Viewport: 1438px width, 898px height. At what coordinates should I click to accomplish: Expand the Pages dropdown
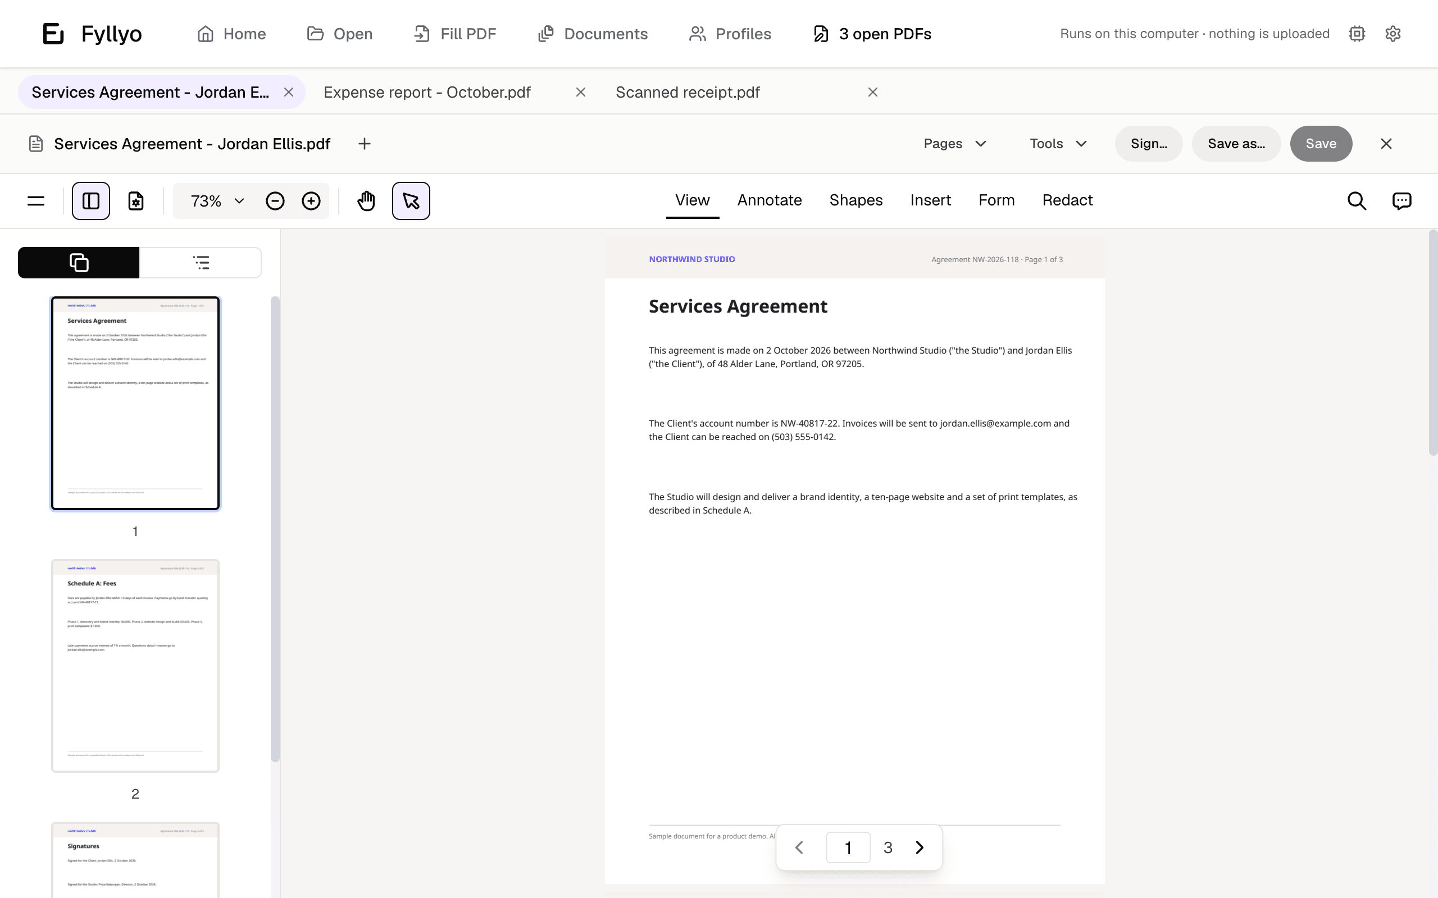(955, 144)
